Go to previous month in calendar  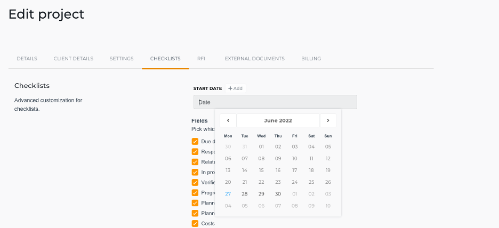[228, 120]
